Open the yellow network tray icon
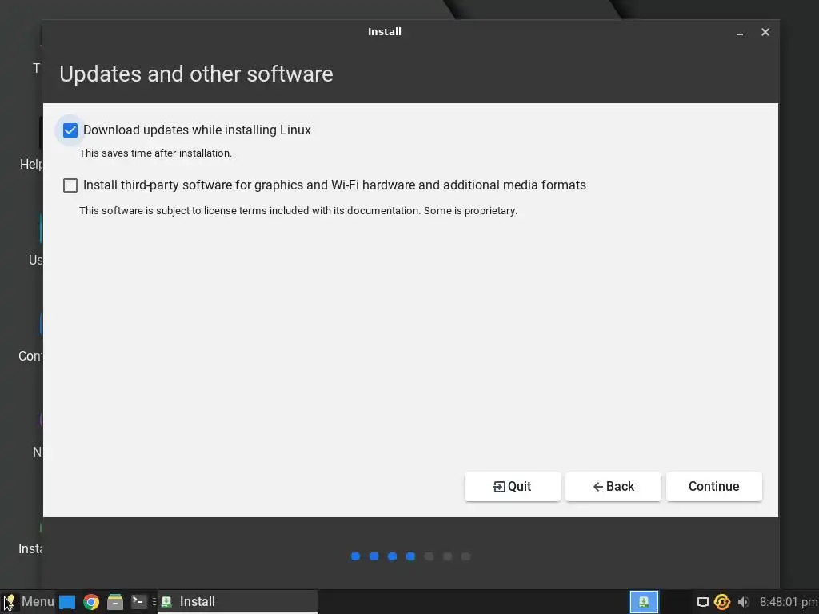The width and height of the screenshot is (819, 614). point(722,602)
